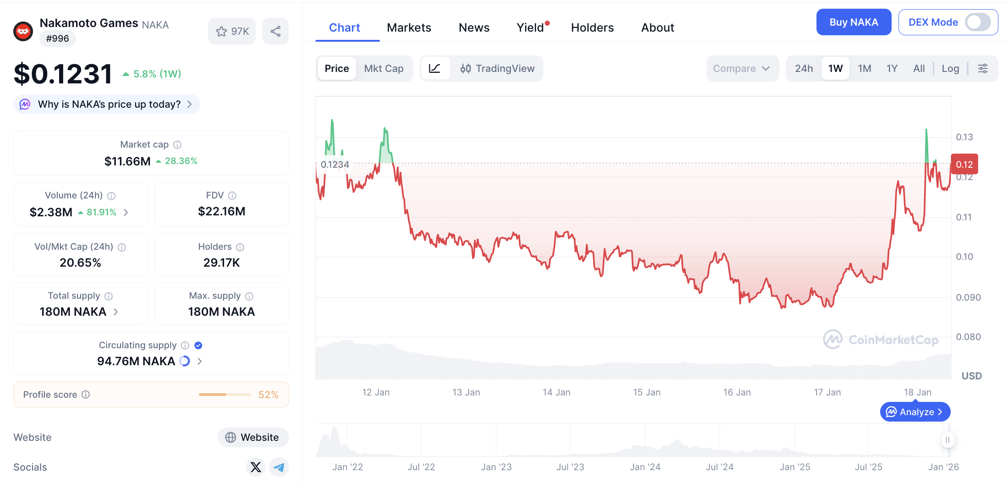Enable Log scale on chart
This screenshot has height=483, width=1008.
point(950,69)
